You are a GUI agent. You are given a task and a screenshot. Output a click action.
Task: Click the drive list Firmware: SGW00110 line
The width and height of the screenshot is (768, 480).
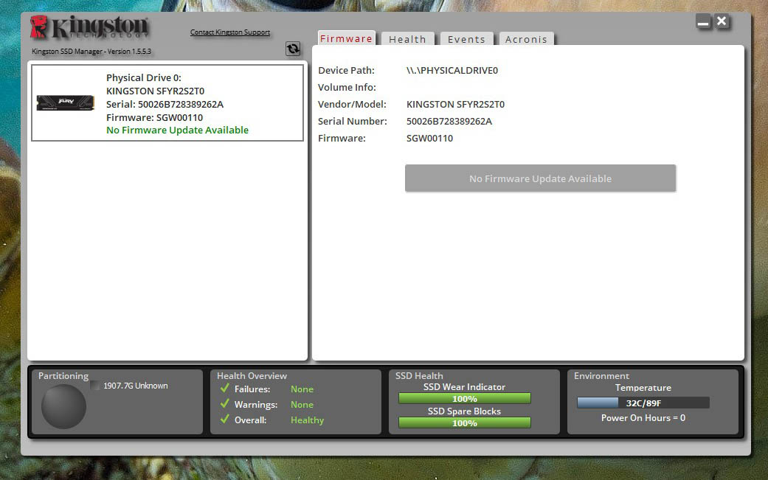[x=154, y=117]
